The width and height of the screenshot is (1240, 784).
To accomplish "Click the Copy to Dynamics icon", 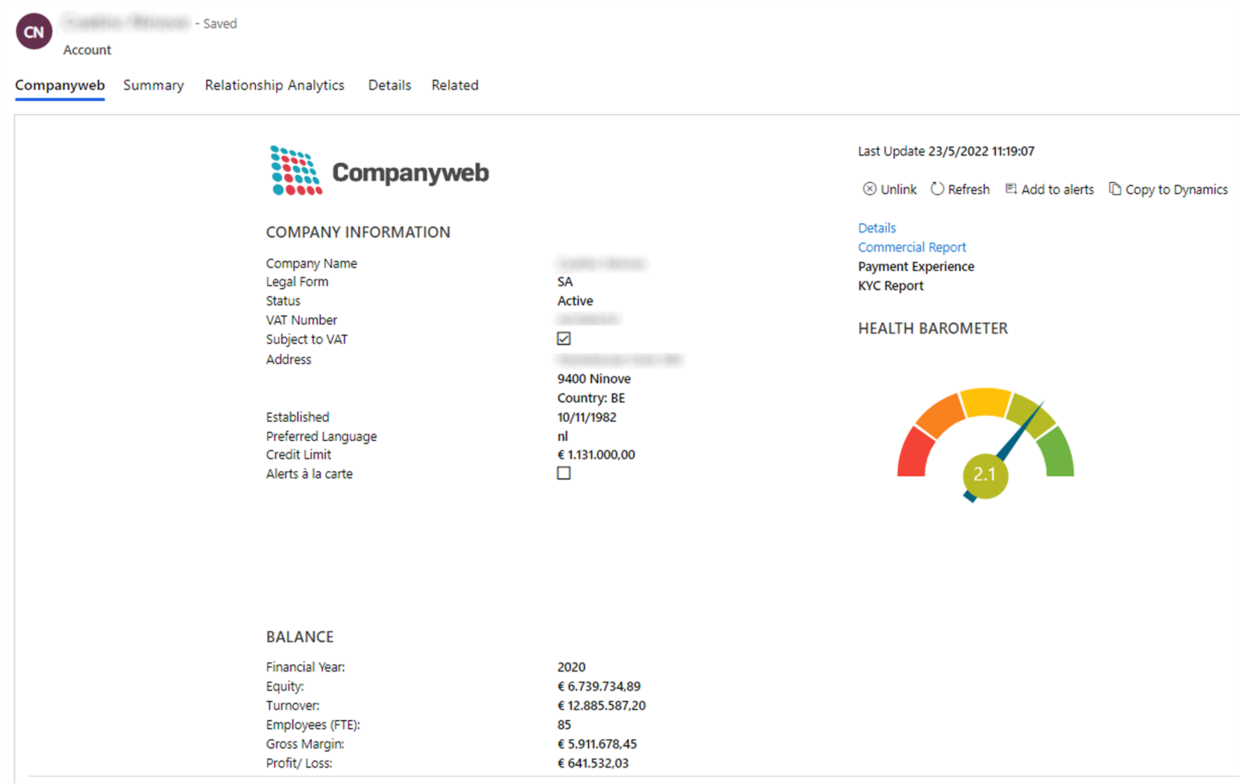I will 1114,189.
